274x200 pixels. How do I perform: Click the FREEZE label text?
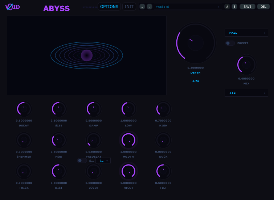click(x=243, y=43)
